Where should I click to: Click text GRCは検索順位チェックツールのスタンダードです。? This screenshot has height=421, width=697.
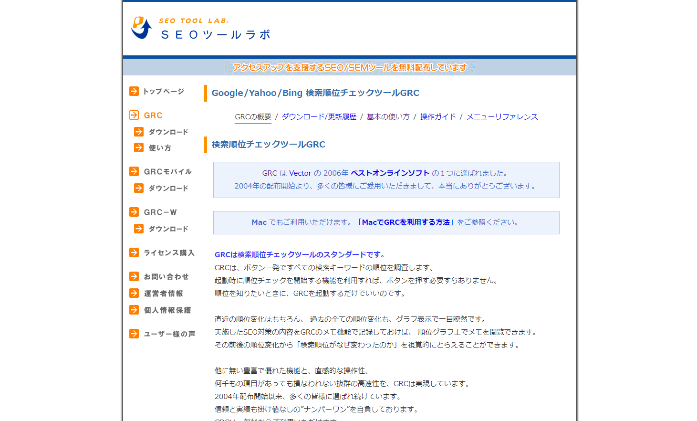[x=301, y=255]
